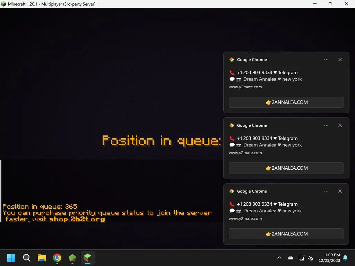Open the muted volume tray icon
Screen dimensions: 355x266
click(310, 258)
